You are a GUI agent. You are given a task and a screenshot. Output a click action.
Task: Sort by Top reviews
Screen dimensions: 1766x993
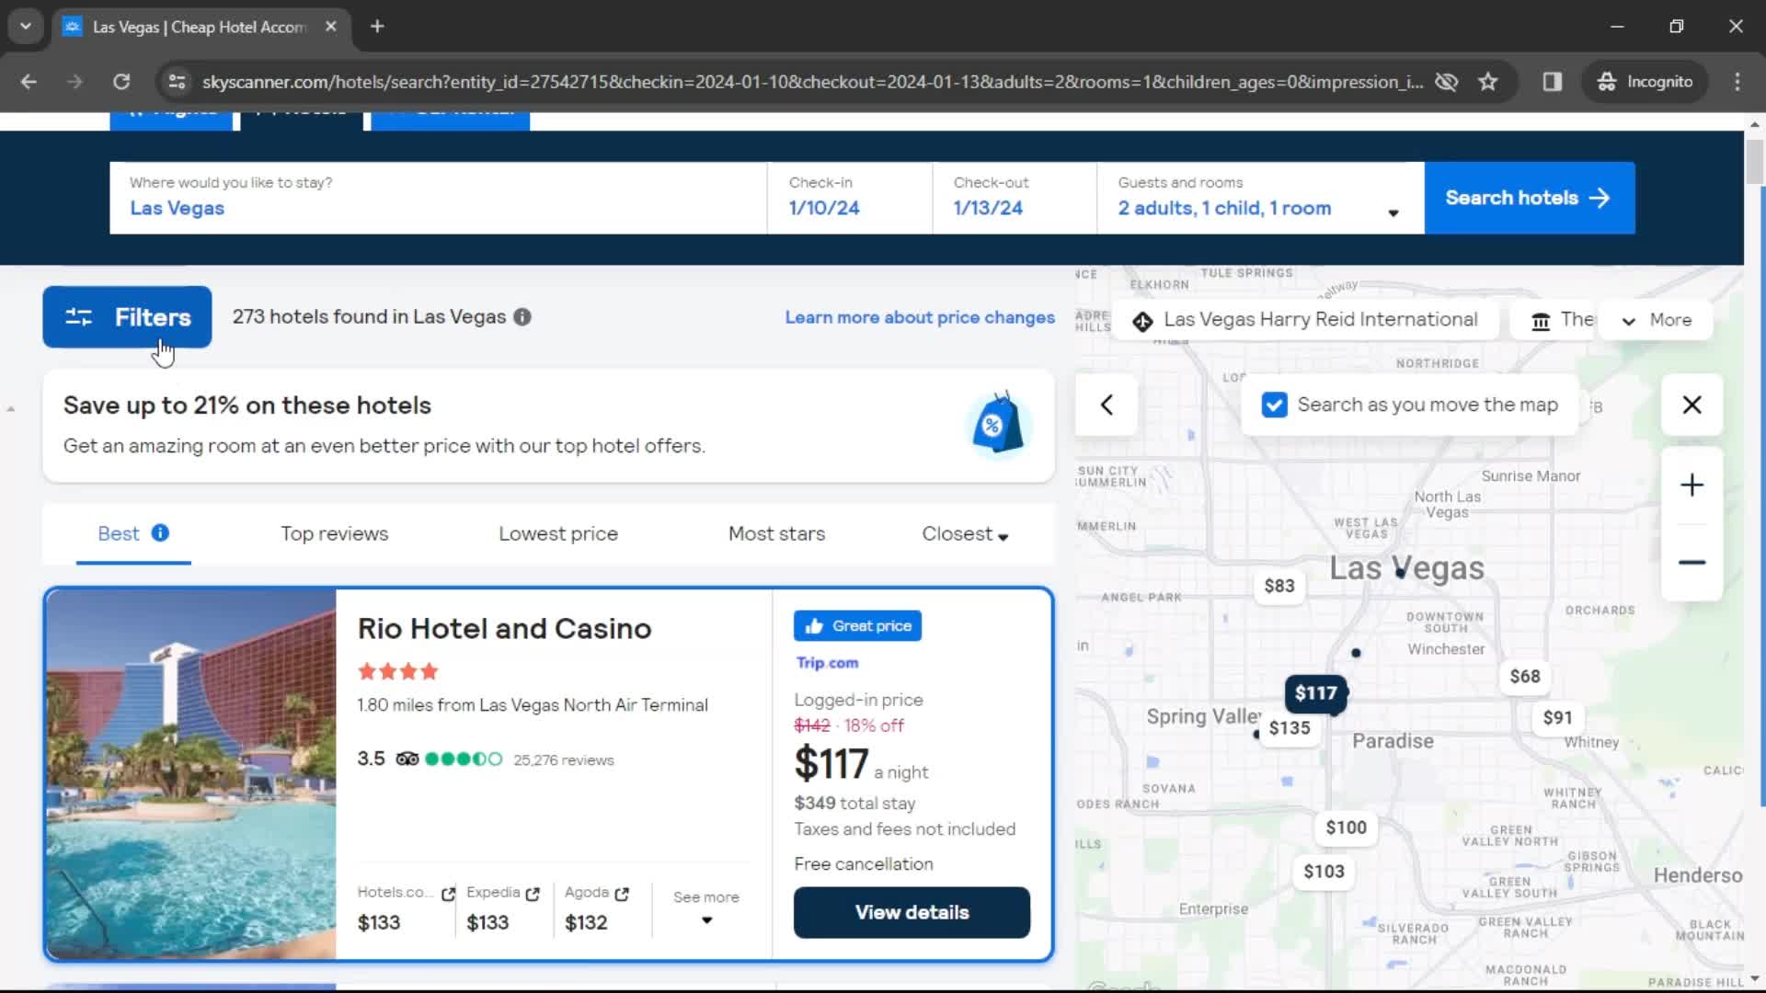click(335, 534)
